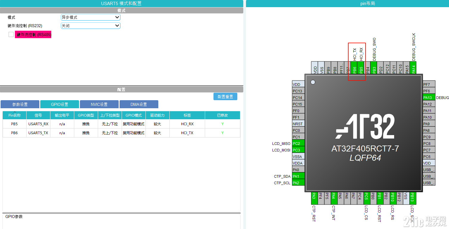Image resolution: width=449 pixels, height=229 pixels.
Task: Click the NRST pin on the chip
Action: pos(298,124)
